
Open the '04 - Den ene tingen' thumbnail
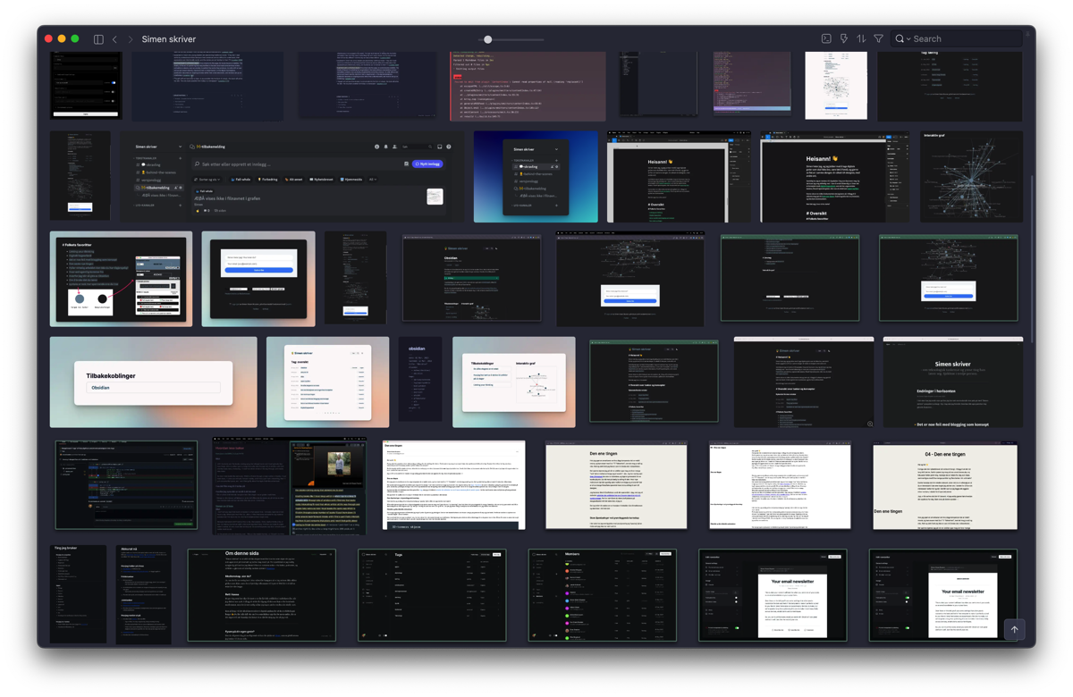point(945,485)
